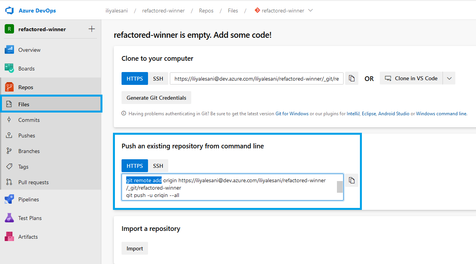Click the clone URL input field
This screenshot has height=264, width=476.
(x=257, y=78)
